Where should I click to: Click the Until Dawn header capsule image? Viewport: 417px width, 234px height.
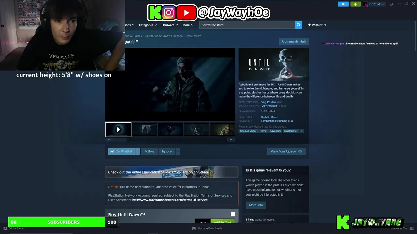pyautogui.click(x=274, y=64)
